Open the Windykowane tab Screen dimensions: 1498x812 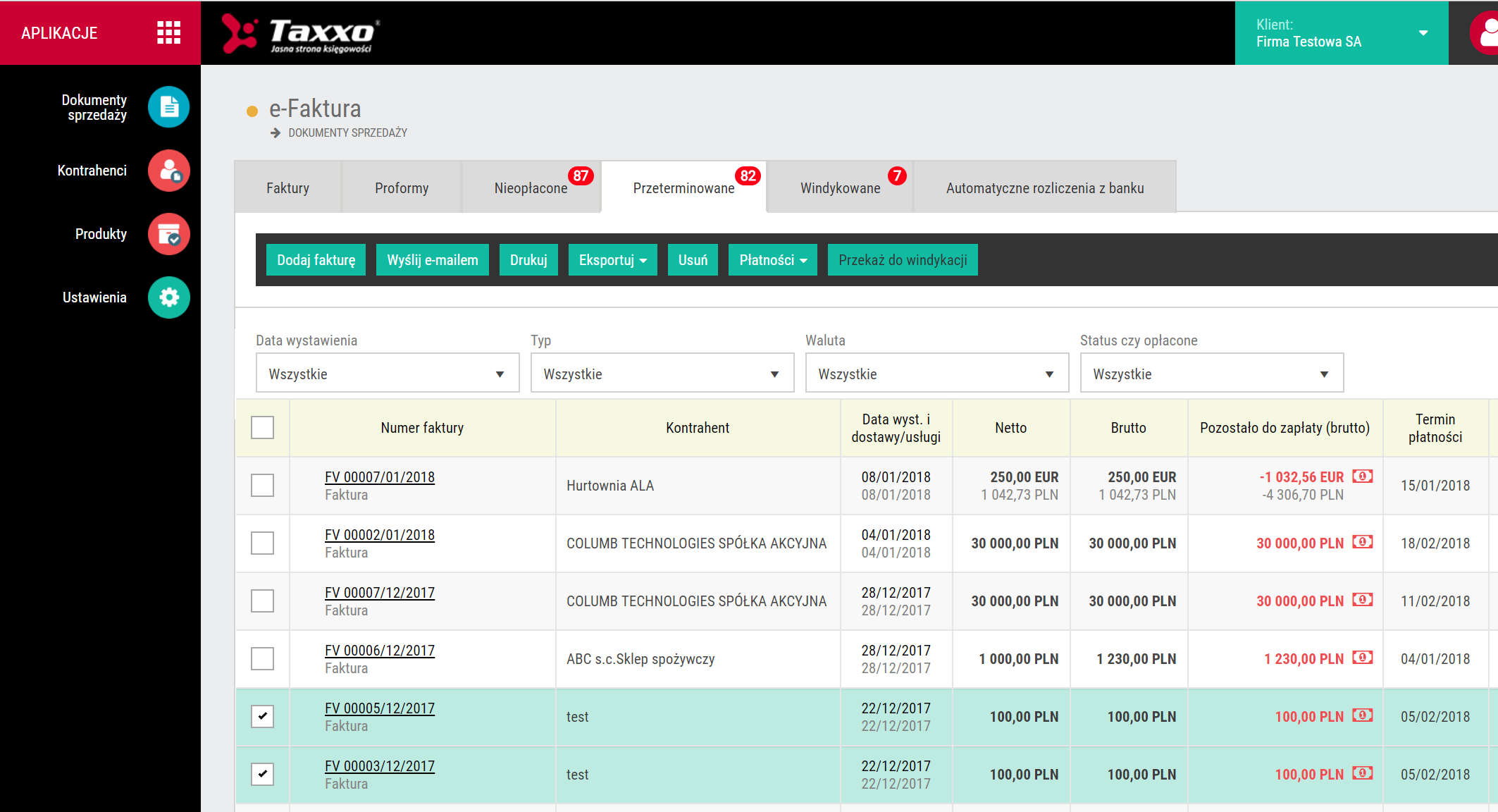click(x=840, y=188)
